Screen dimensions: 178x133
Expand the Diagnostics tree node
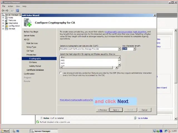pyautogui.click(x=3, y=23)
